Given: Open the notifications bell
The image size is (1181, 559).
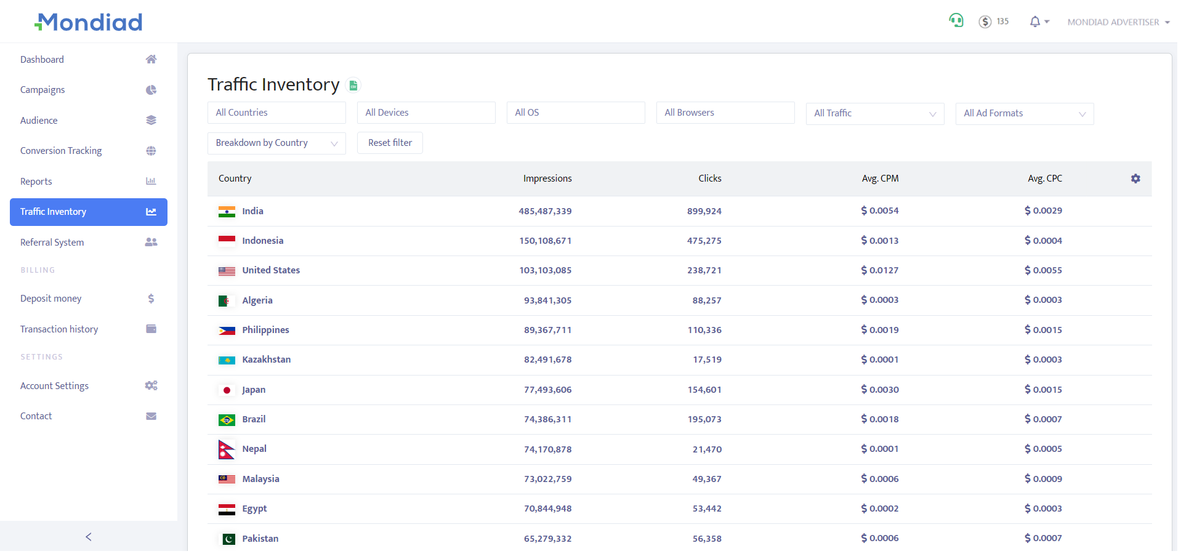Looking at the screenshot, I should tap(1036, 22).
